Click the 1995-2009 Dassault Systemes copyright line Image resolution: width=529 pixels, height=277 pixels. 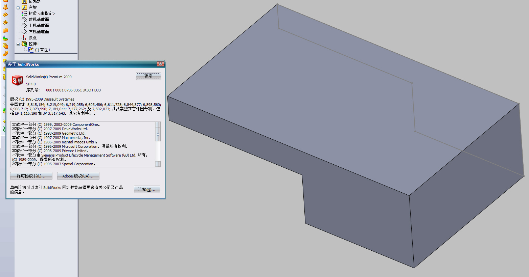tap(42, 99)
